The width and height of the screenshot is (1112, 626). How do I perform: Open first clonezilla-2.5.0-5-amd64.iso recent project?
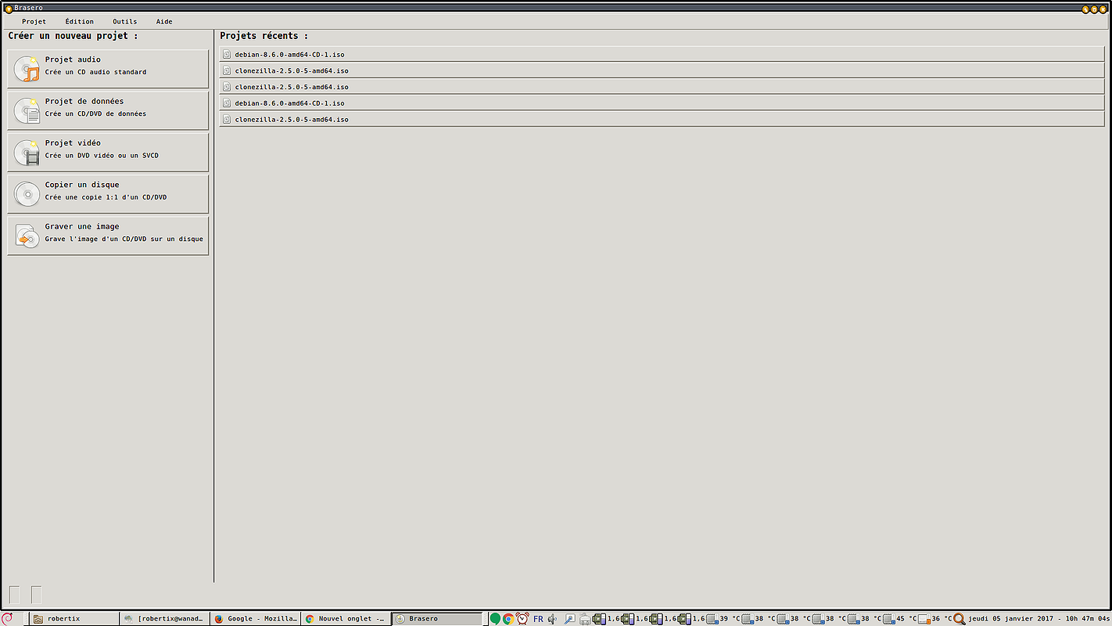pyautogui.click(x=662, y=70)
